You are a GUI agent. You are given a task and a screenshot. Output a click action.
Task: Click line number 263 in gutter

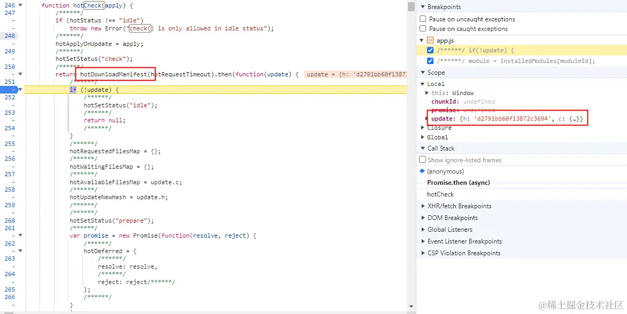(x=10, y=259)
